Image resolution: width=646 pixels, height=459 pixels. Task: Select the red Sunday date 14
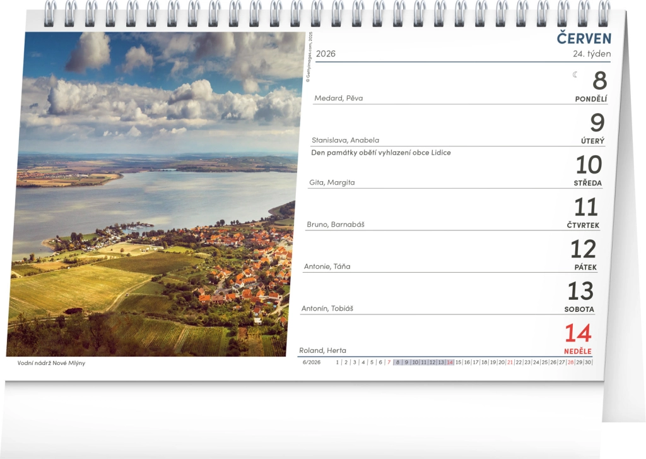577,333
